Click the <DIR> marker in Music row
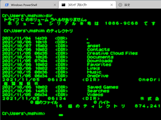 61,72
